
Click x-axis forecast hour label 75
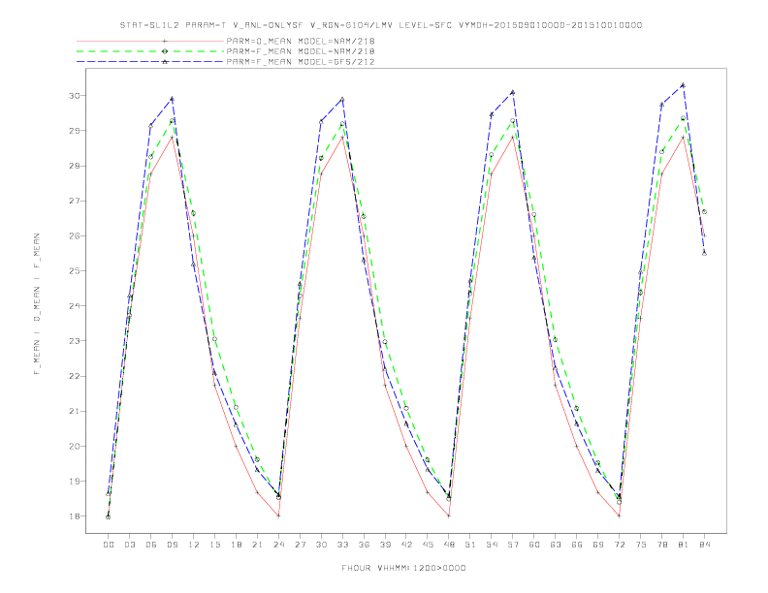click(x=641, y=545)
